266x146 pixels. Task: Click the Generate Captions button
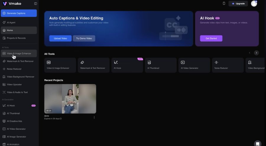click(x=19, y=13)
